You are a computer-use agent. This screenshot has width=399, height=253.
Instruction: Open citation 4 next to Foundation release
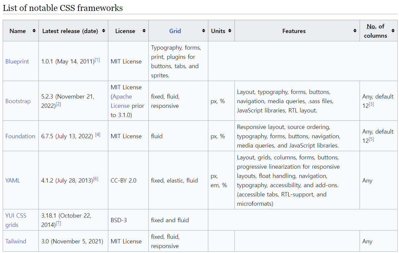coord(98,135)
